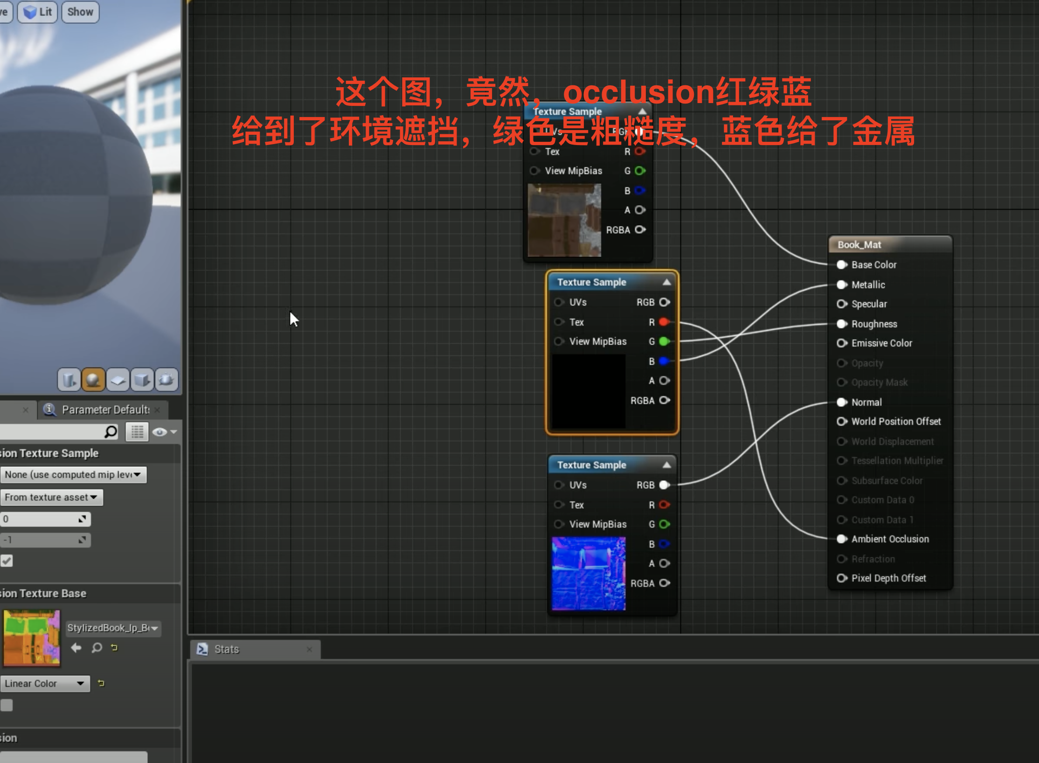Toggle unchecked checkbox below Linear Color
This screenshot has width=1039, height=763.
coord(7,705)
